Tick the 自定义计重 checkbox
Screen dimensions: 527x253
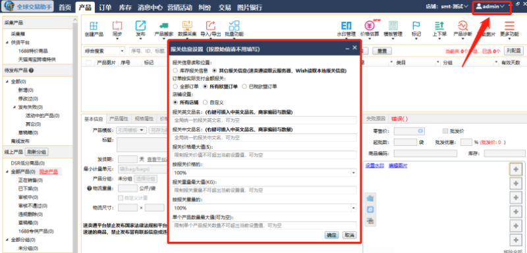(121, 198)
